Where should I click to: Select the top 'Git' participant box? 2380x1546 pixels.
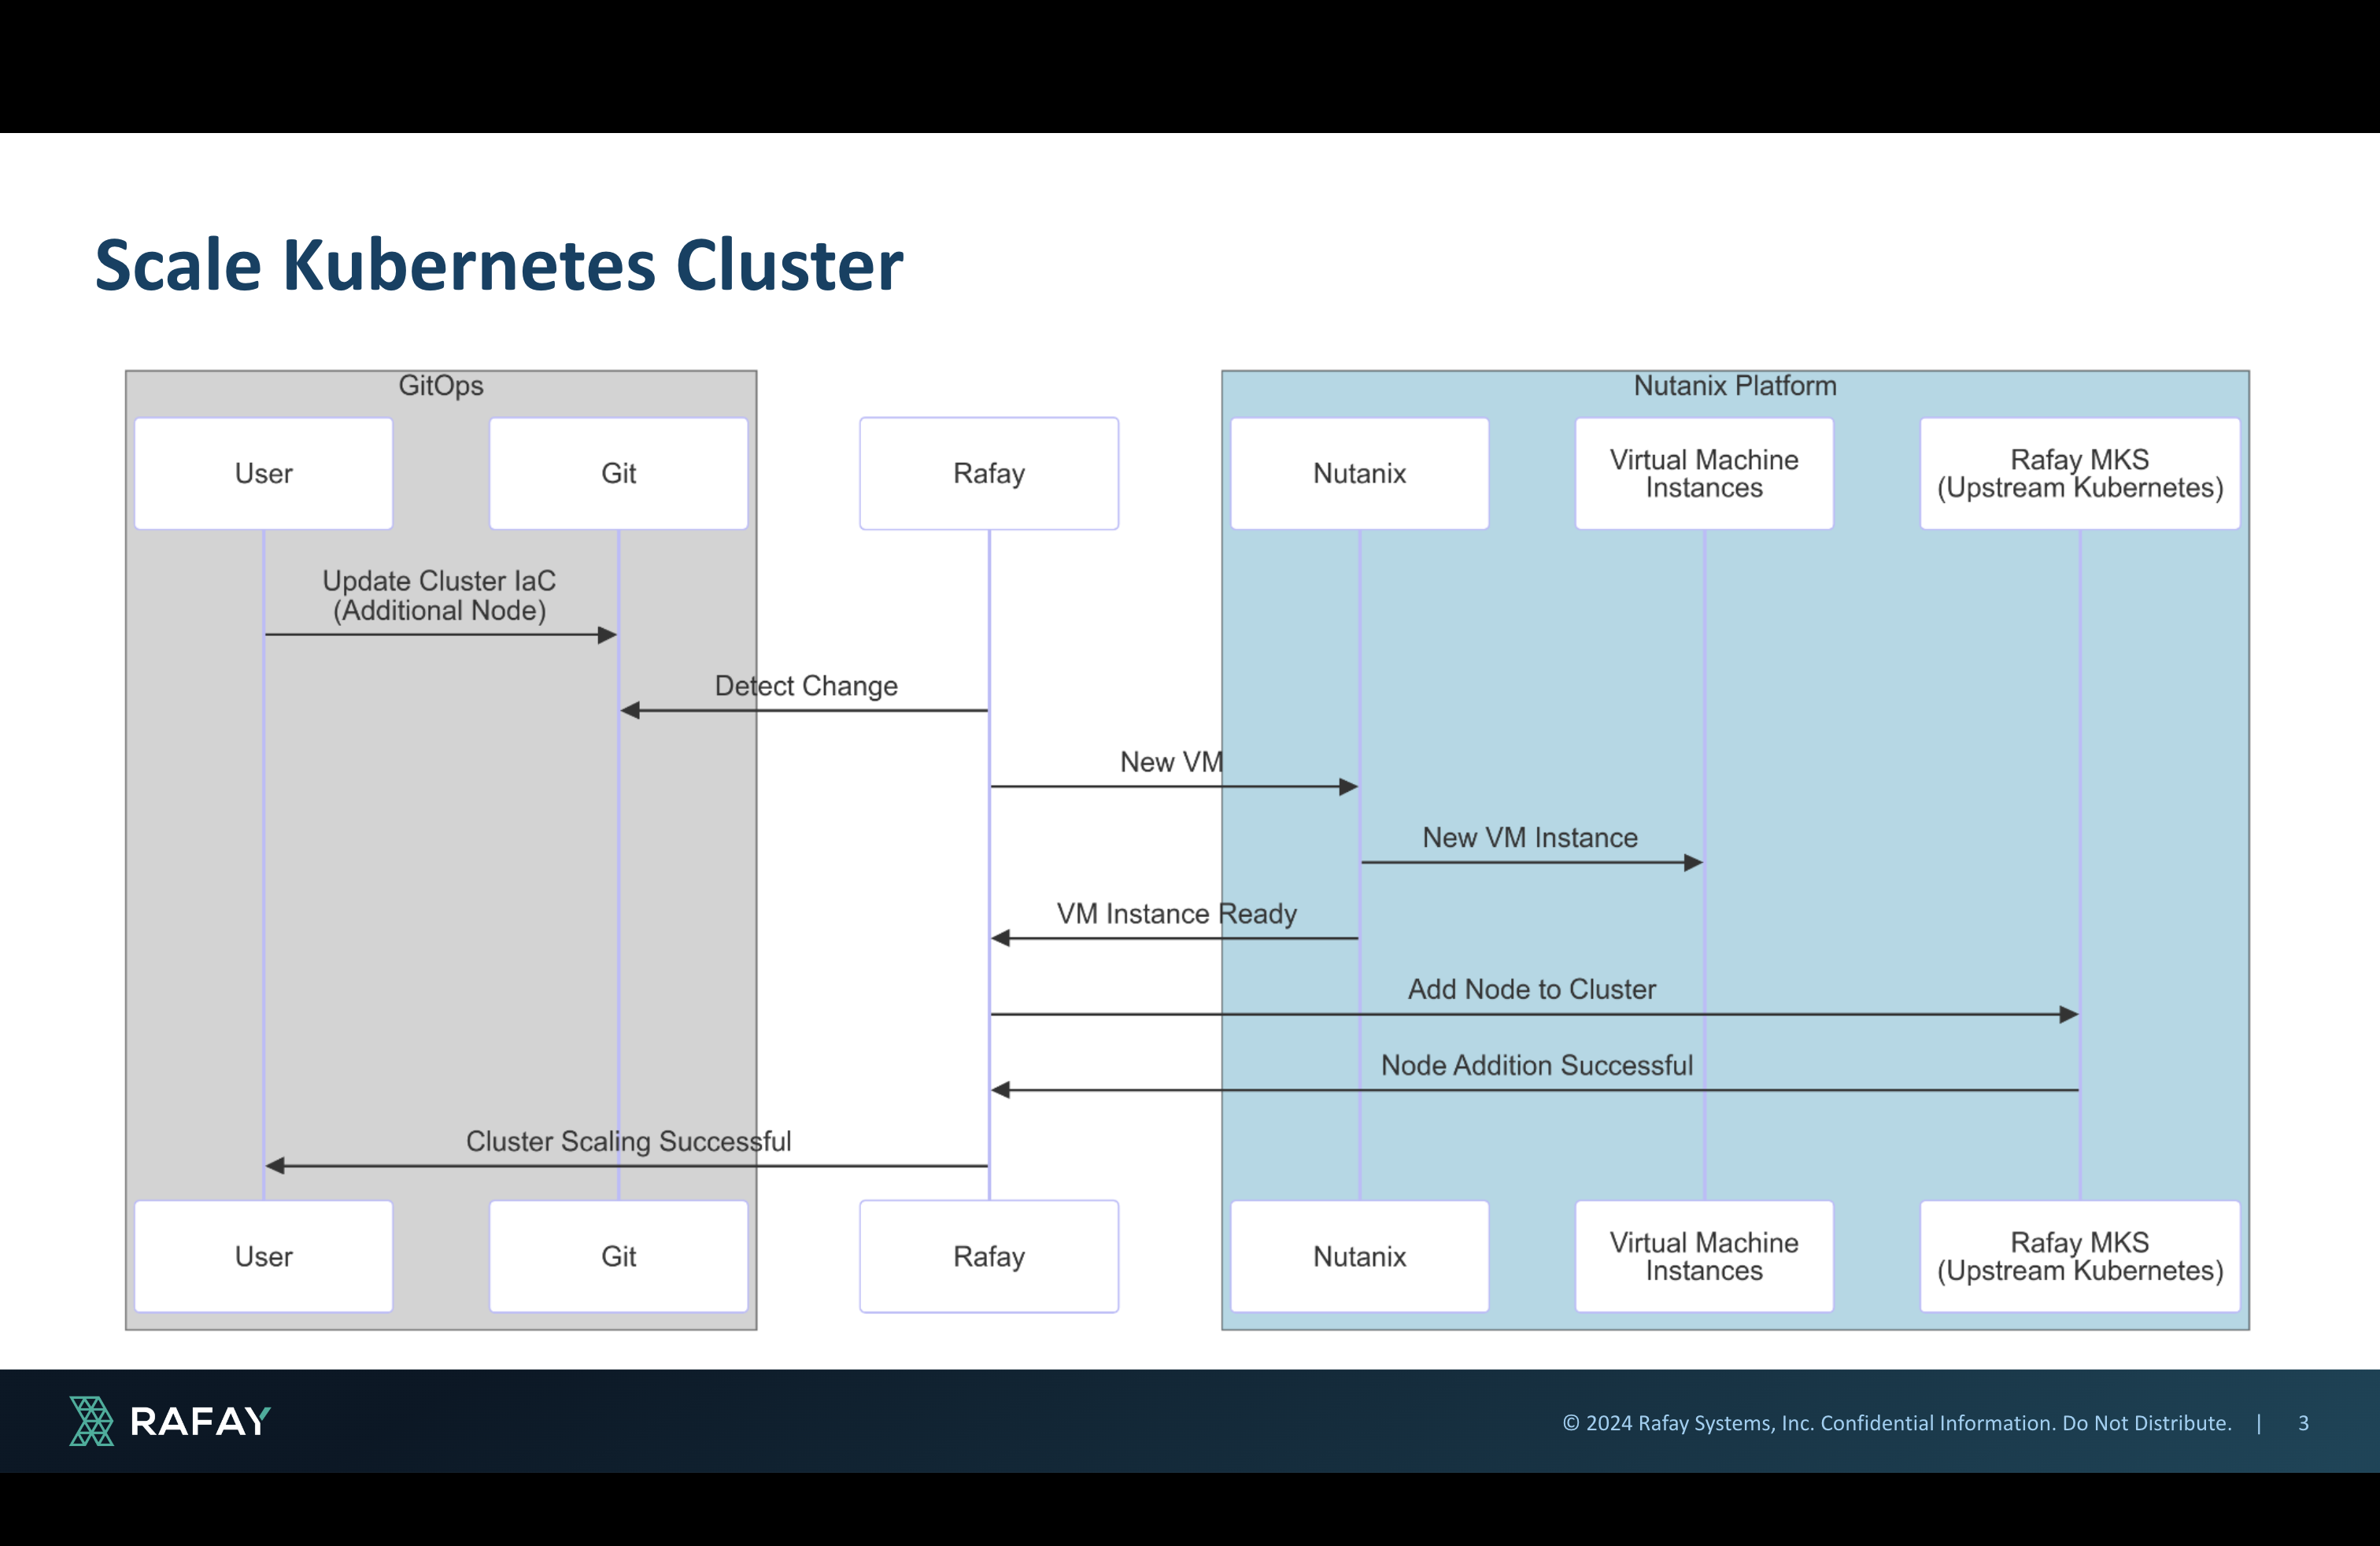click(x=619, y=473)
